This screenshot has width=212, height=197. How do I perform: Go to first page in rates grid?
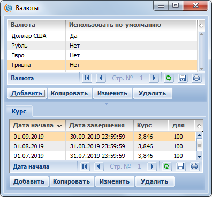[85, 166]
